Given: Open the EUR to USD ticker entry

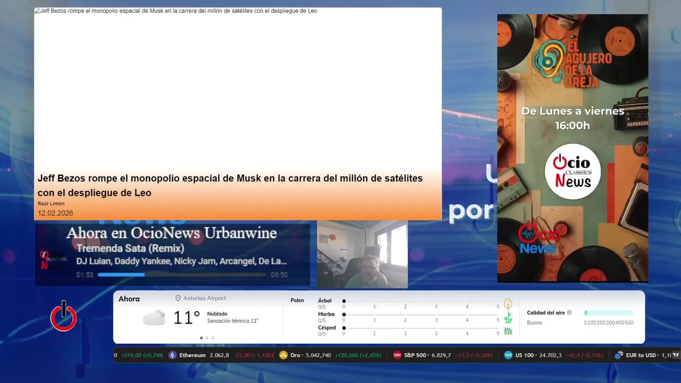Looking at the screenshot, I should [643, 355].
